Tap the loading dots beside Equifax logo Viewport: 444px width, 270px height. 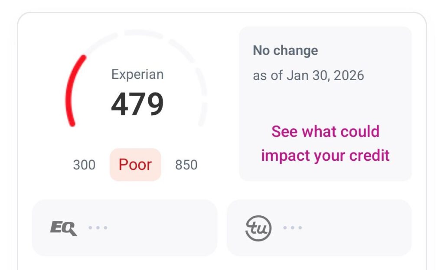click(98, 228)
